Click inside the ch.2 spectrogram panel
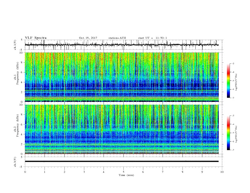This screenshot has width=250, height=193. [122, 129]
